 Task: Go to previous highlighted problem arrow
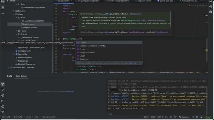203,6
